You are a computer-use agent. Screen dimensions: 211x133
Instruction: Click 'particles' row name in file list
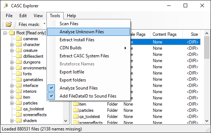(x=86, y=110)
